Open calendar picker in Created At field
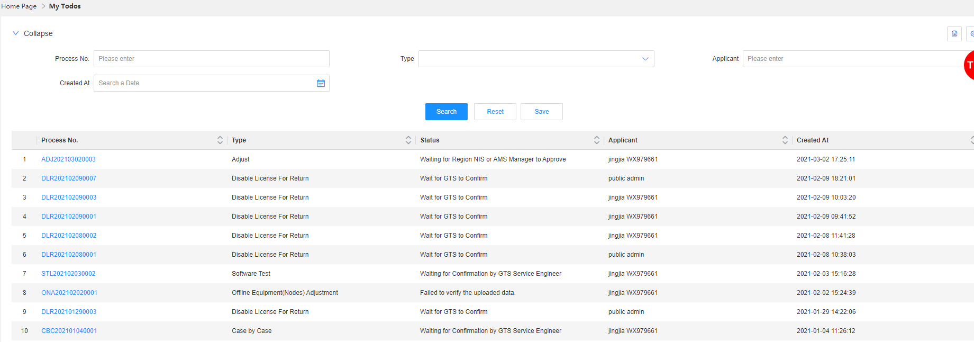974x342 pixels. tap(321, 83)
